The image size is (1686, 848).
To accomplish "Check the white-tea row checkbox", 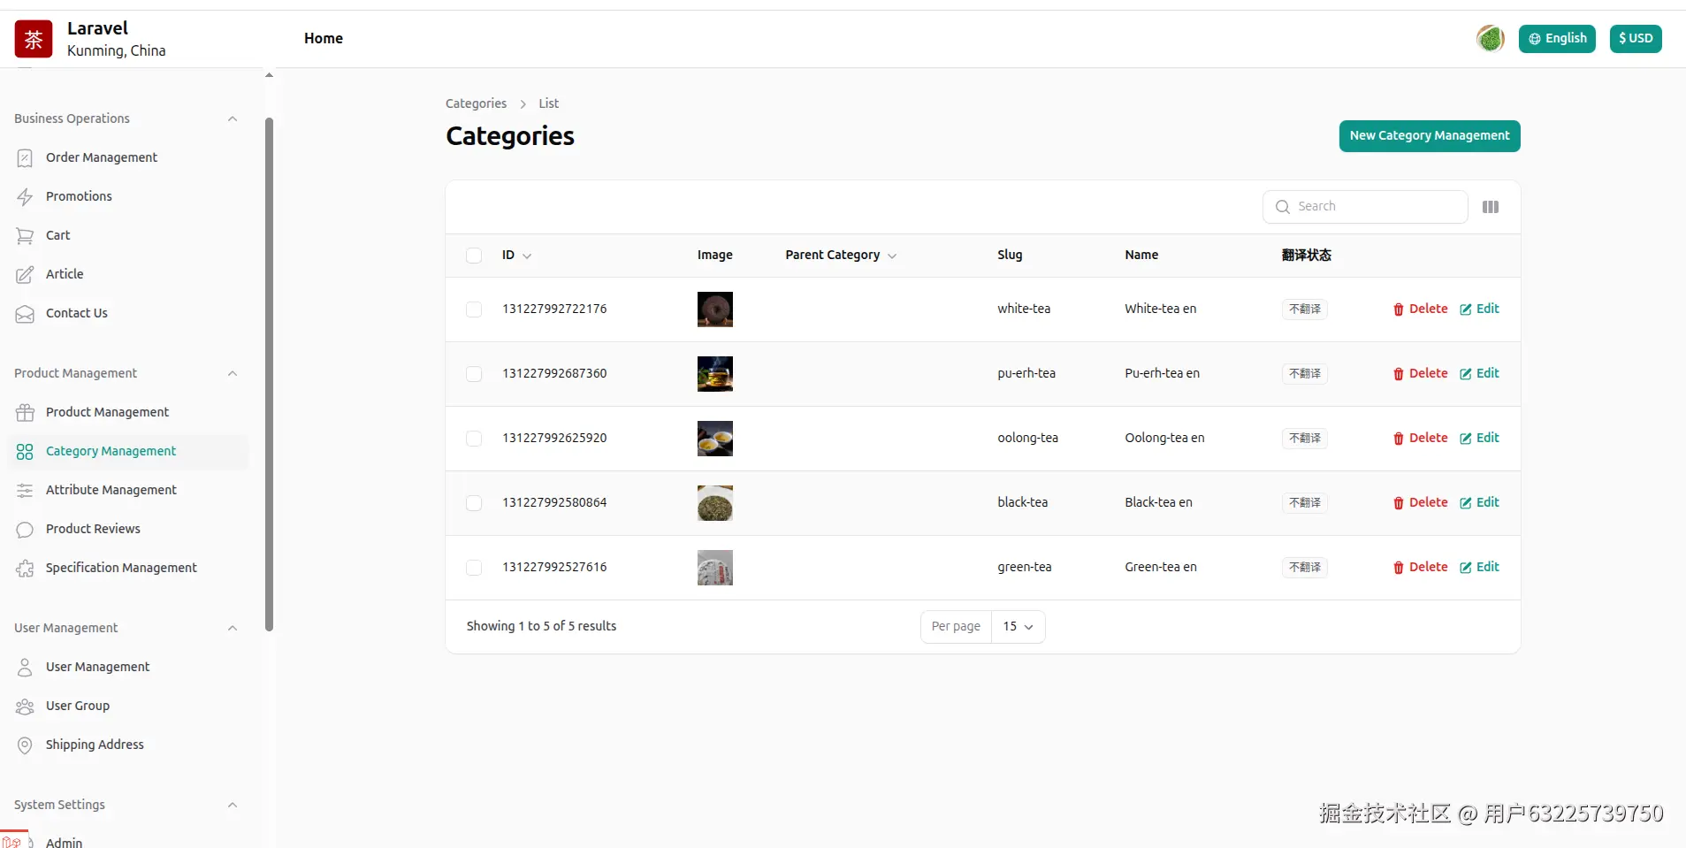I will (474, 309).
